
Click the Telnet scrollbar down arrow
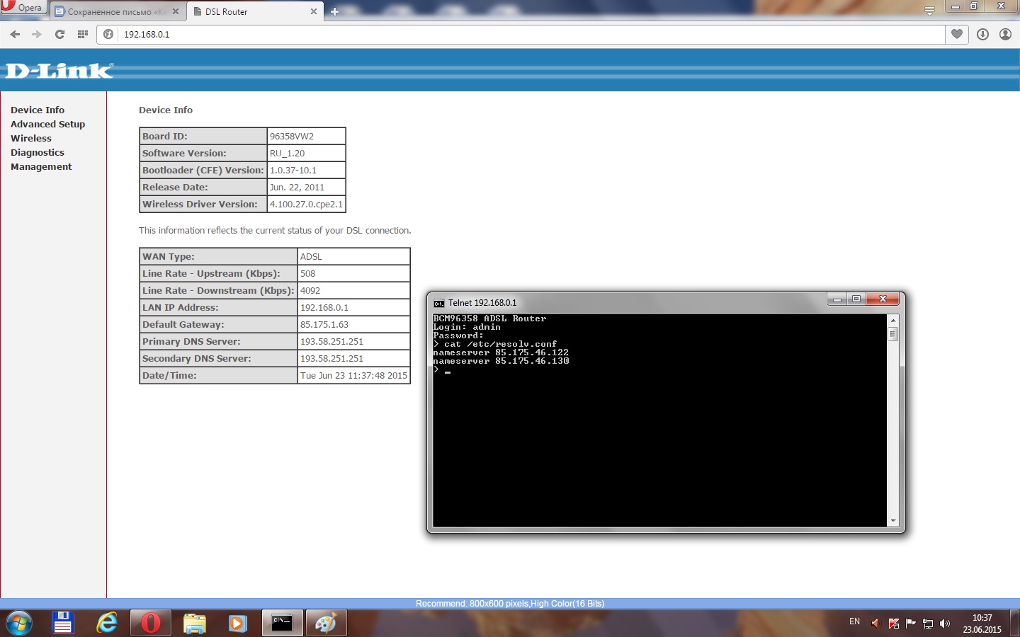point(892,521)
